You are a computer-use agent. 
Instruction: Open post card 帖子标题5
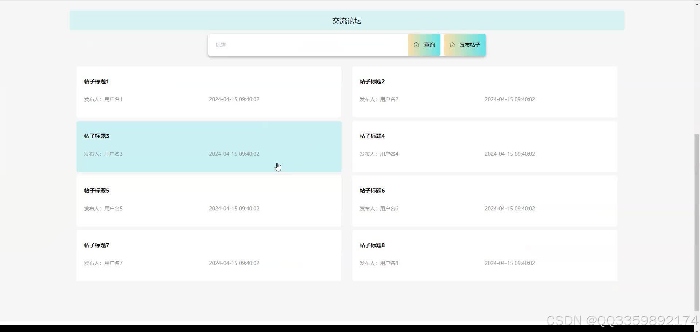209,201
